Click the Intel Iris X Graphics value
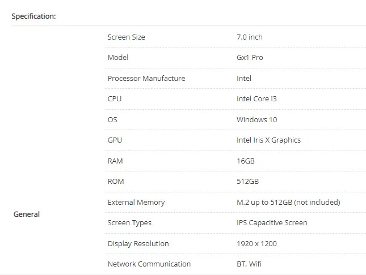Viewport: 366px width, 275px height. coord(268,140)
